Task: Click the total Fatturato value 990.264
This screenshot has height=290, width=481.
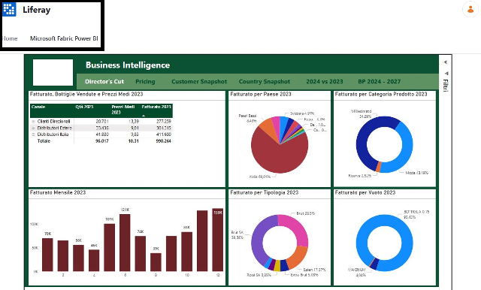Action: coord(163,141)
